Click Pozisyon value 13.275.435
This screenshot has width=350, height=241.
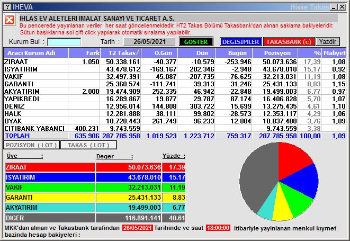(x=280, y=106)
